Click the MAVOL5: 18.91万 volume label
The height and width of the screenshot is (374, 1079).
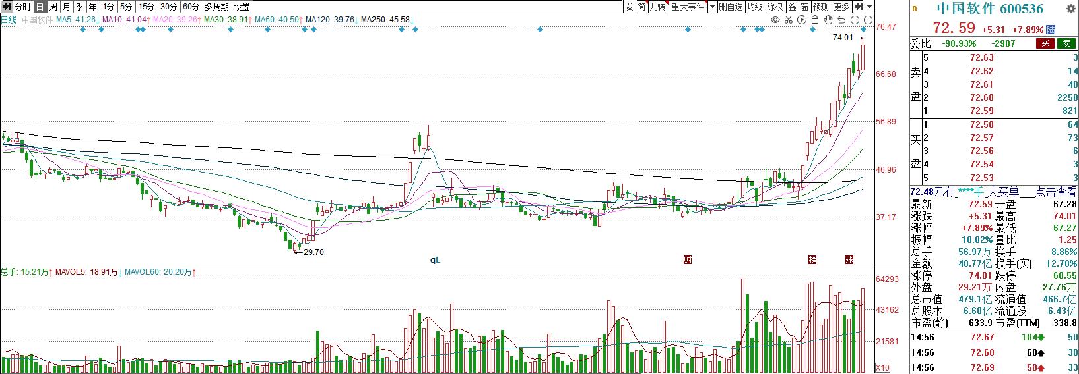pyautogui.click(x=86, y=271)
